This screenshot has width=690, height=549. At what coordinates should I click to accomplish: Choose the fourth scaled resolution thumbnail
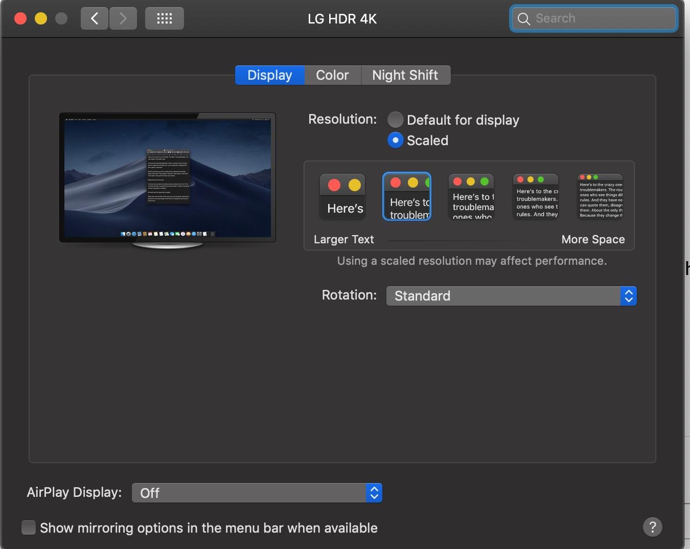tap(536, 196)
